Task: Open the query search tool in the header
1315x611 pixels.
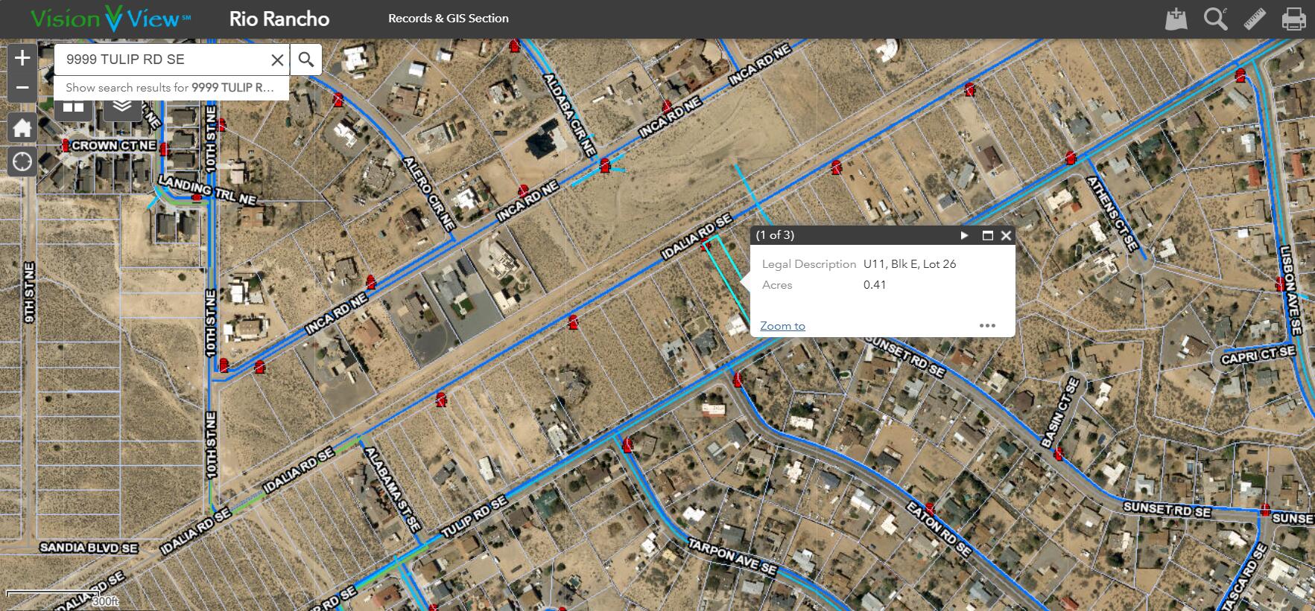Action: click(1216, 19)
